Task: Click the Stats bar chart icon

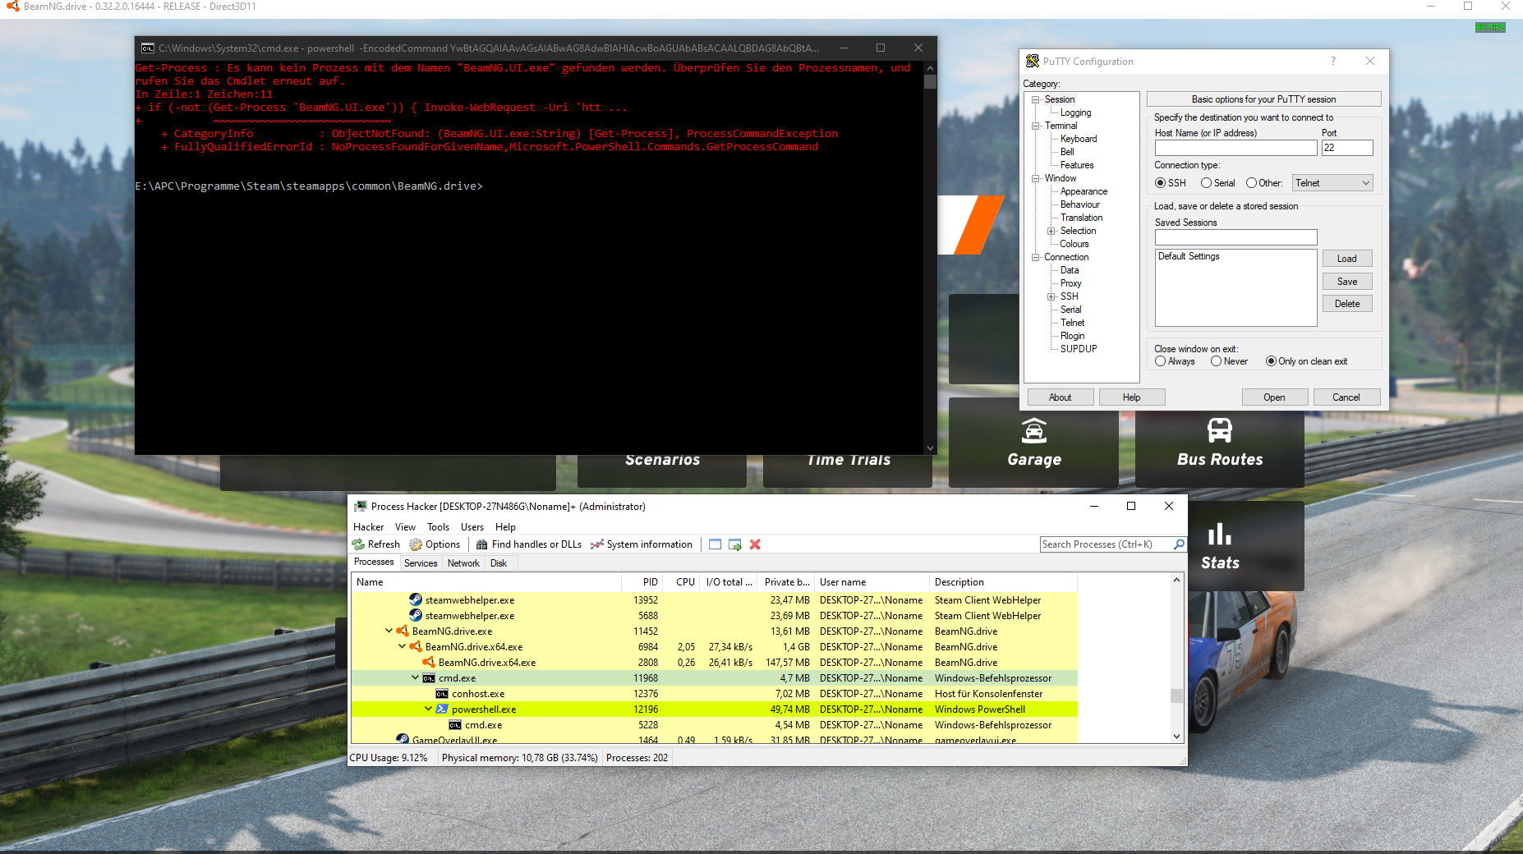Action: pos(1220,535)
